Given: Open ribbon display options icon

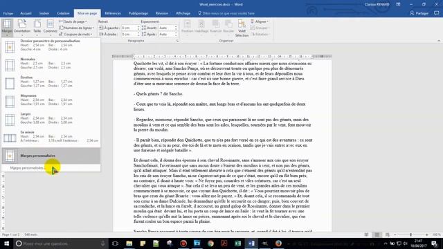Looking at the screenshot, I should 398,4.
